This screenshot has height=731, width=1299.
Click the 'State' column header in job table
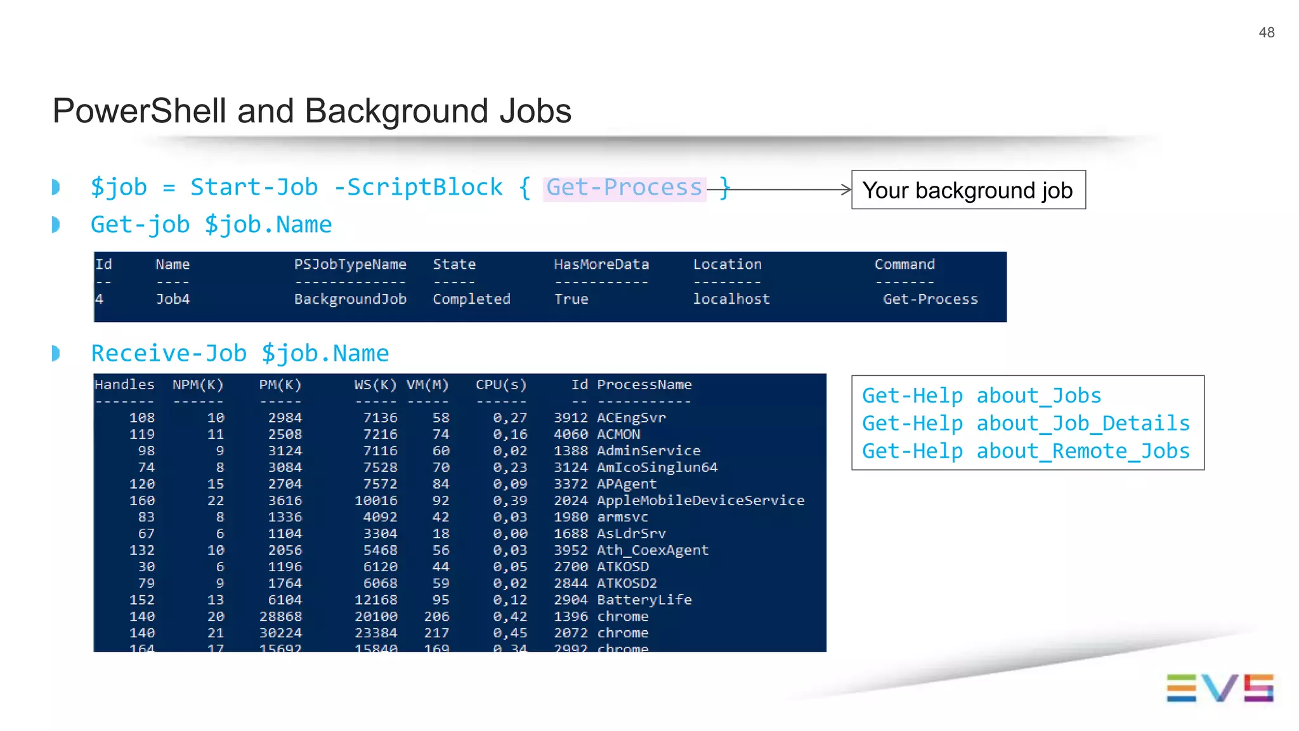coord(454,264)
